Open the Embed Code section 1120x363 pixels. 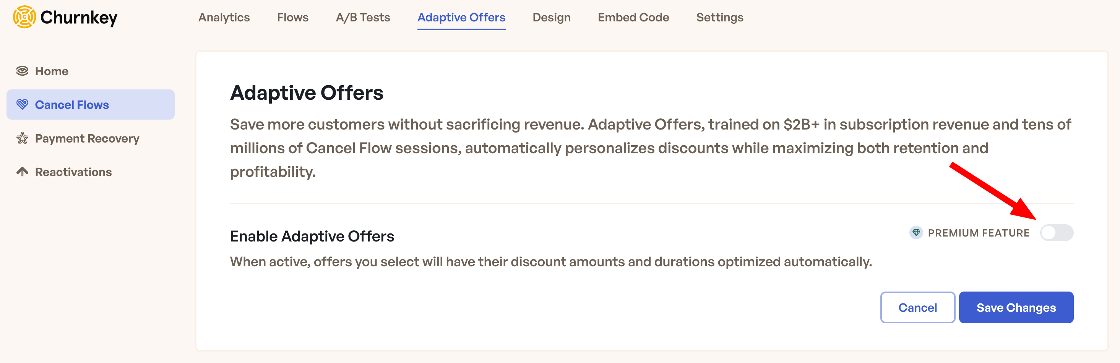coord(633,18)
